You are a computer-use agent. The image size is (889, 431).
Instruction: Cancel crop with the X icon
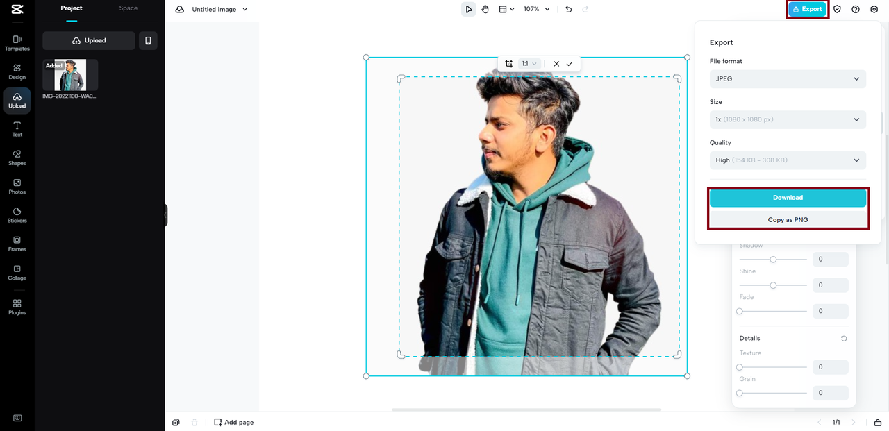[x=556, y=64]
